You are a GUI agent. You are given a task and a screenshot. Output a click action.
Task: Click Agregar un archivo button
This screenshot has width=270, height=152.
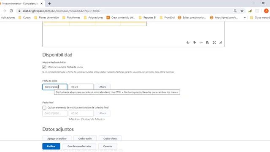[57, 138]
